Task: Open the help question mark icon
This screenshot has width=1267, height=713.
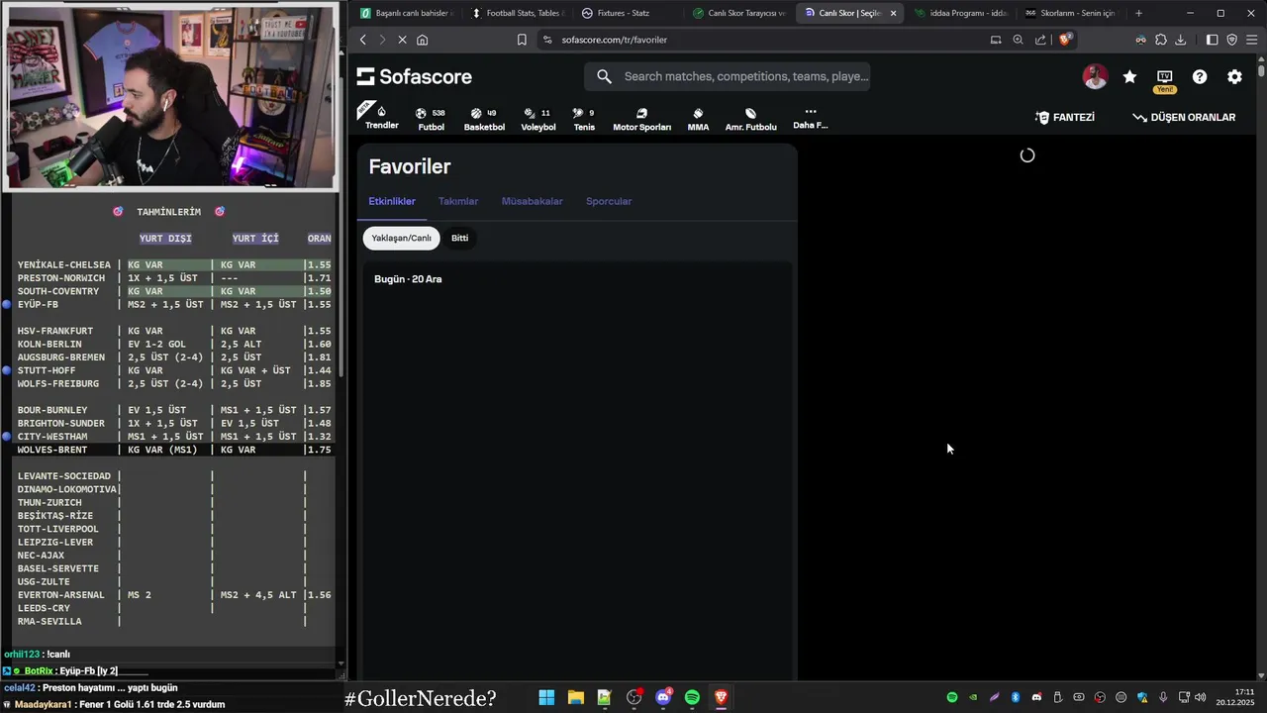Action: [x=1200, y=76]
